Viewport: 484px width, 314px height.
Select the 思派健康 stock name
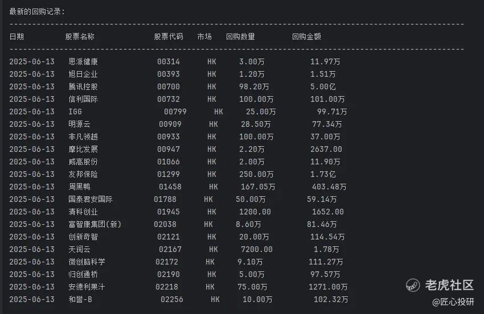(x=83, y=61)
